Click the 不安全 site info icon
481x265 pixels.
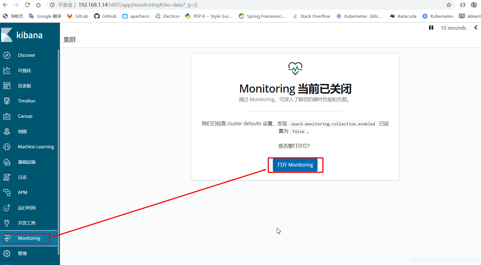pyautogui.click(x=52, y=5)
